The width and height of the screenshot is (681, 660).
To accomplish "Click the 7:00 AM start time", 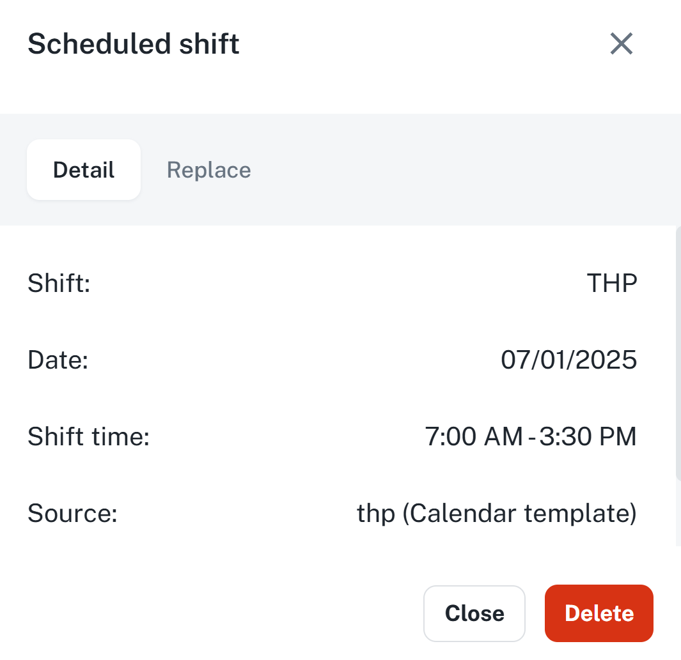I will [x=474, y=437].
